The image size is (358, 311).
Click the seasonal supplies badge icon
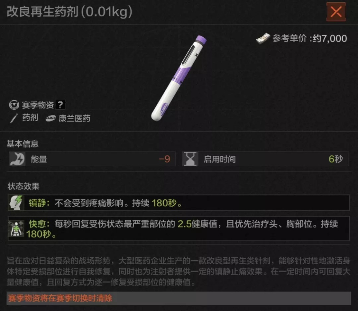pyautogui.click(x=14, y=105)
